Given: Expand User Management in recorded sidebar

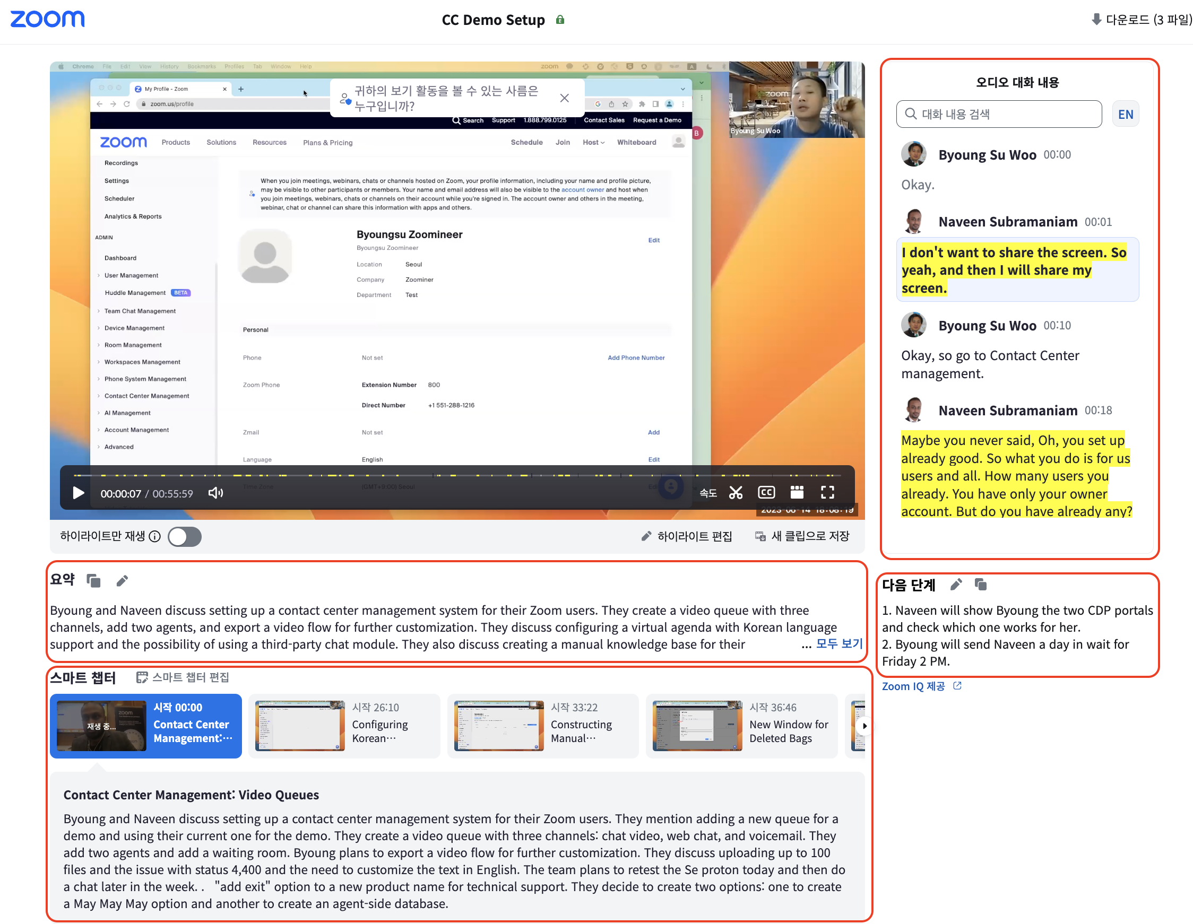Looking at the screenshot, I should [x=131, y=275].
